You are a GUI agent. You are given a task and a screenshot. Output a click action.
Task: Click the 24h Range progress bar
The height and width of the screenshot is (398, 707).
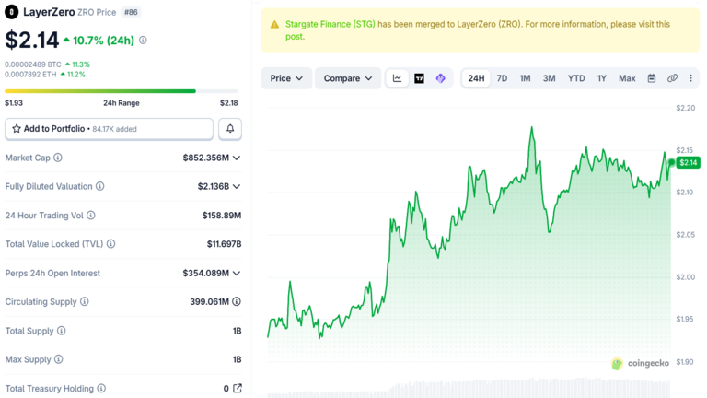pos(121,91)
